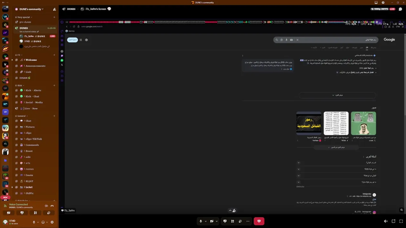This screenshot has width=406, height=228.
Task: Click share screen button in Voice Connected panel
Action: pos(22,213)
